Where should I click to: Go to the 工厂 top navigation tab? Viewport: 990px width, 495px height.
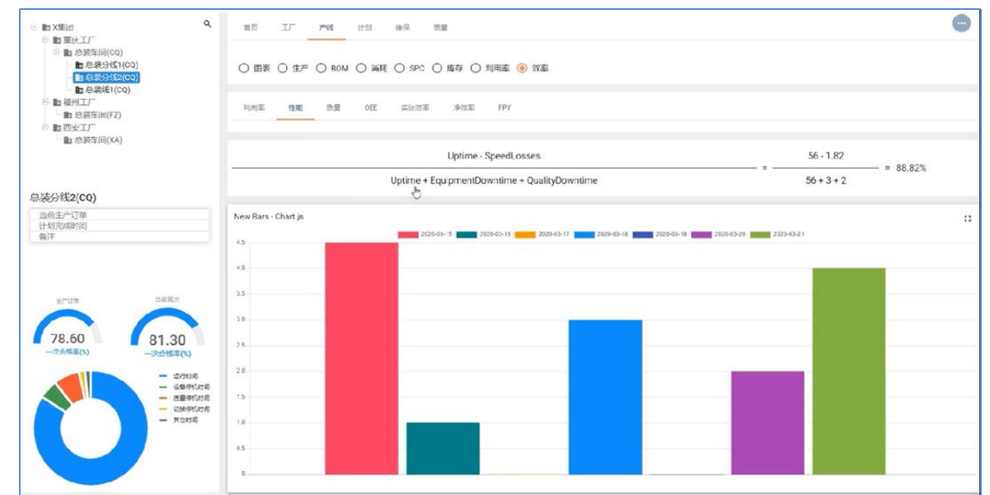coord(288,27)
